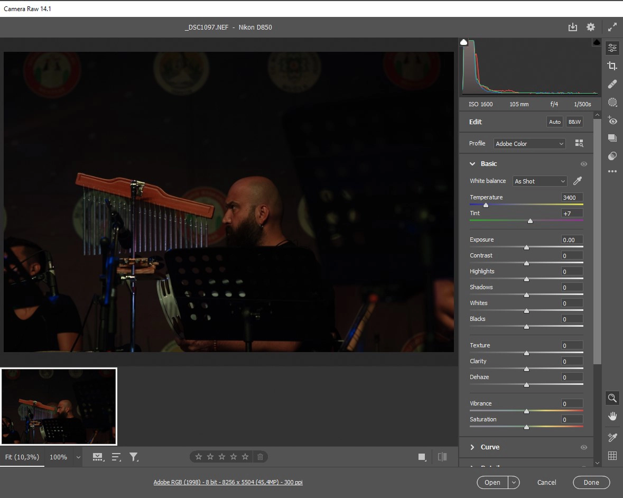This screenshot has height=498, width=623.
Task: Open White balance As Shot dropdown
Action: point(540,181)
